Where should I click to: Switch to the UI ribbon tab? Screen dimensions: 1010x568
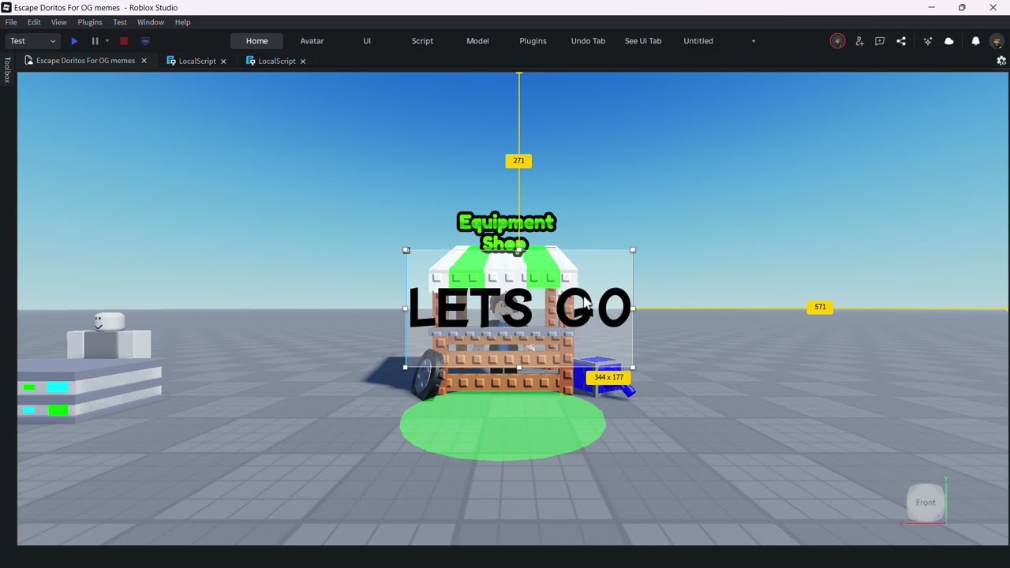tap(367, 41)
